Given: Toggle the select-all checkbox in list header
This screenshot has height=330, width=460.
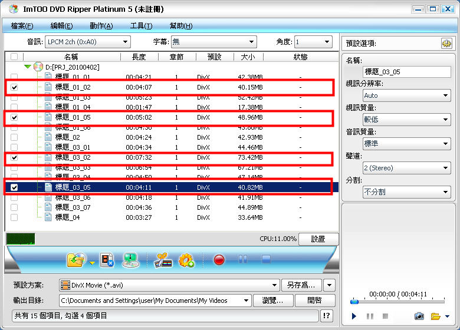Looking at the screenshot, I should coord(14,57).
